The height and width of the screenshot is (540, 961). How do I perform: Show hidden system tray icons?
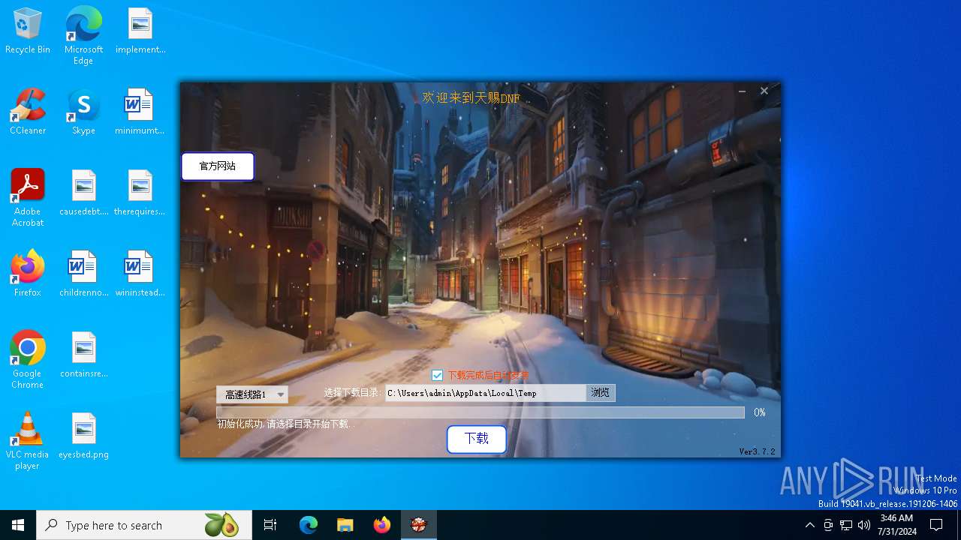pos(809,525)
